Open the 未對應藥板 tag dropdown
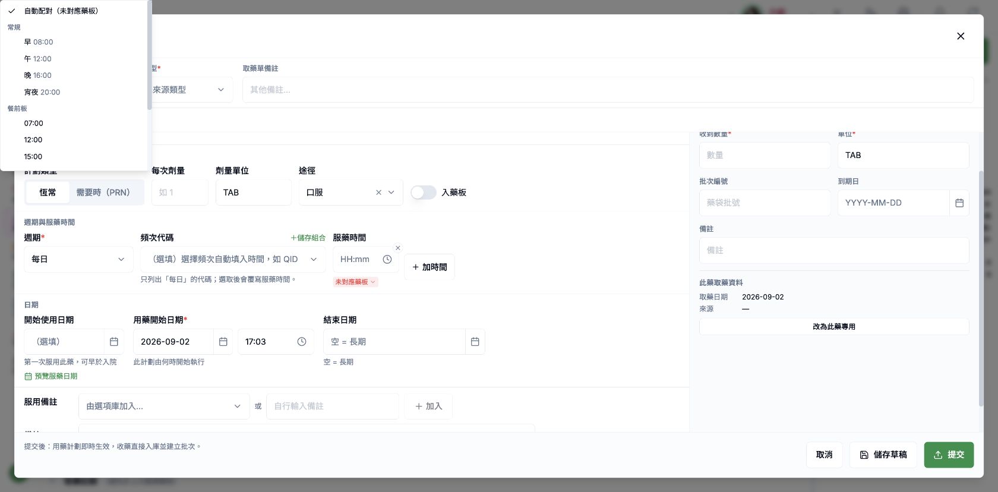Screen dimensions: 998x492 click(355, 282)
